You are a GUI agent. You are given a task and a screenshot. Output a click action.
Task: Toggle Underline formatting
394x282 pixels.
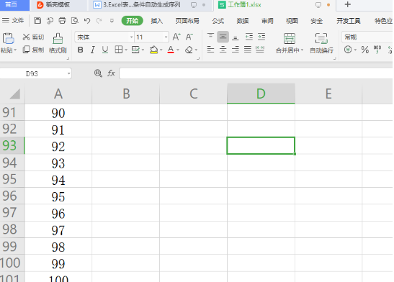click(105, 50)
